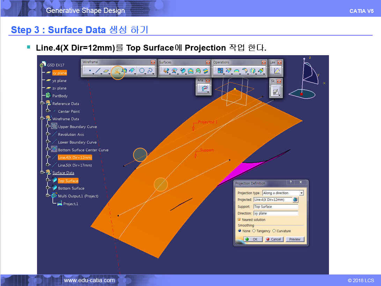The image size is (381, 286).
Task: Select the Curvature smoothing radio button
Action: [274, 231]
